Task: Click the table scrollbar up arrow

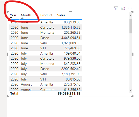Action: [130, 16]
